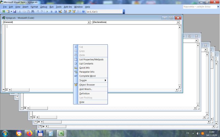Open the Format menu
Image resolution: width=220 pixels, height=137 pixels.
(x=34, y=7)
